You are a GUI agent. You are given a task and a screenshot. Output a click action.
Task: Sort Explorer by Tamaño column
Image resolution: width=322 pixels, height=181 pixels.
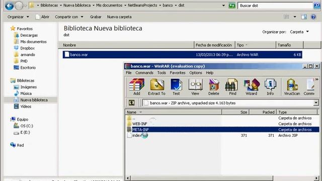(290, 45)
